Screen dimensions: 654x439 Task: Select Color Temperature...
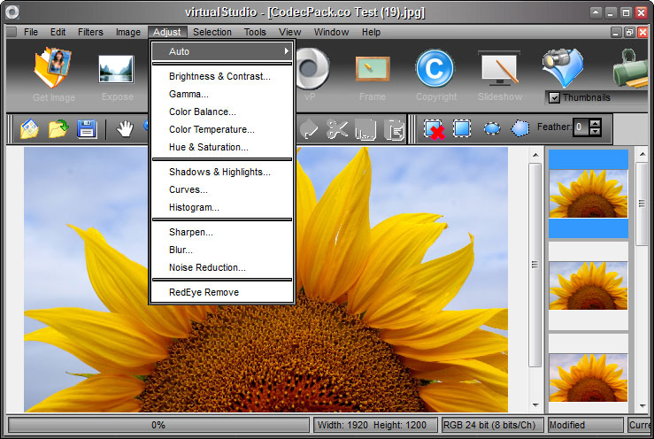tap(222, 129)
